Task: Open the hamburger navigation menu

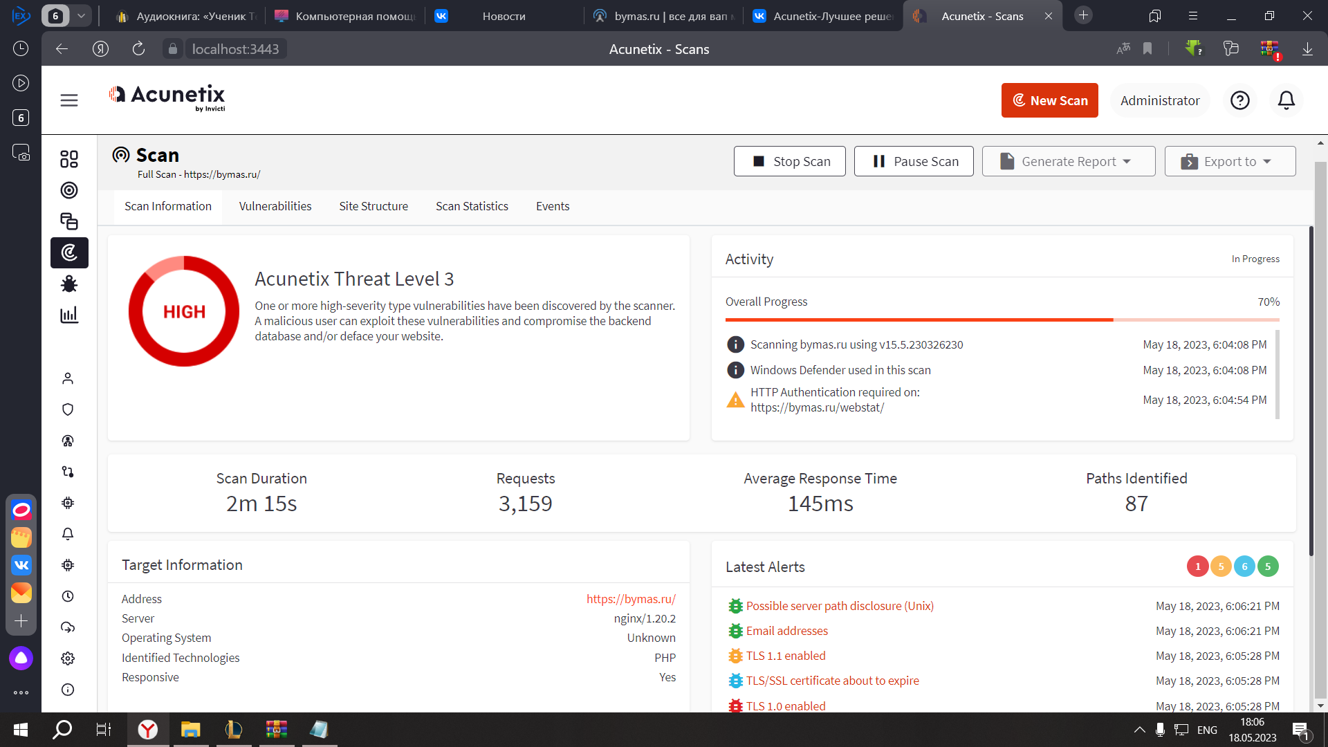Action: [69, 100]
